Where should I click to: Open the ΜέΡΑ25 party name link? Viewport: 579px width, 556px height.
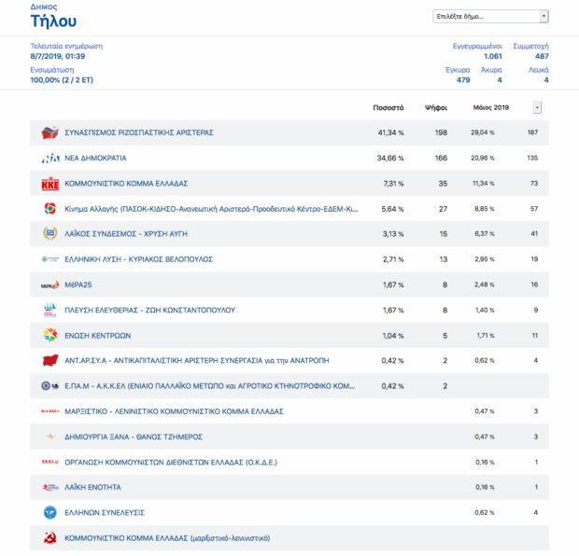(x=78, y=285)
